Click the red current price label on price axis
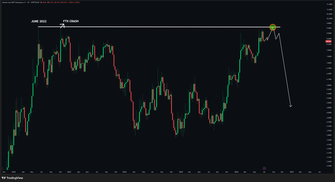This screenshot has width=335, height=182. 328,41
